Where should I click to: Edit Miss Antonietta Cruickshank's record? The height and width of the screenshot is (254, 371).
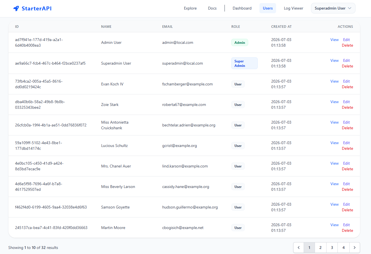coord(346,122)
